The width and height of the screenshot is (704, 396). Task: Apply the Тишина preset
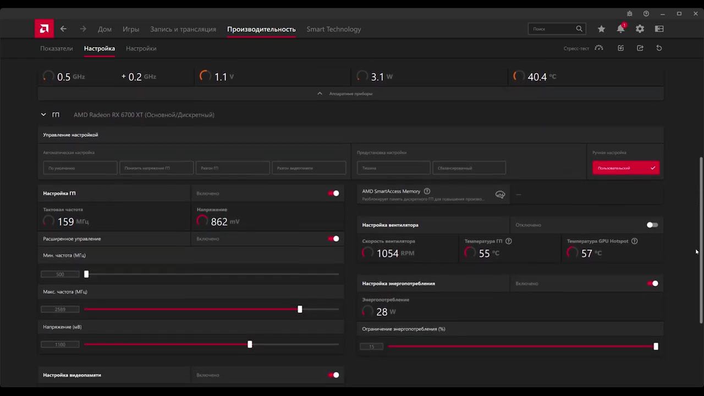pos(394,168)
